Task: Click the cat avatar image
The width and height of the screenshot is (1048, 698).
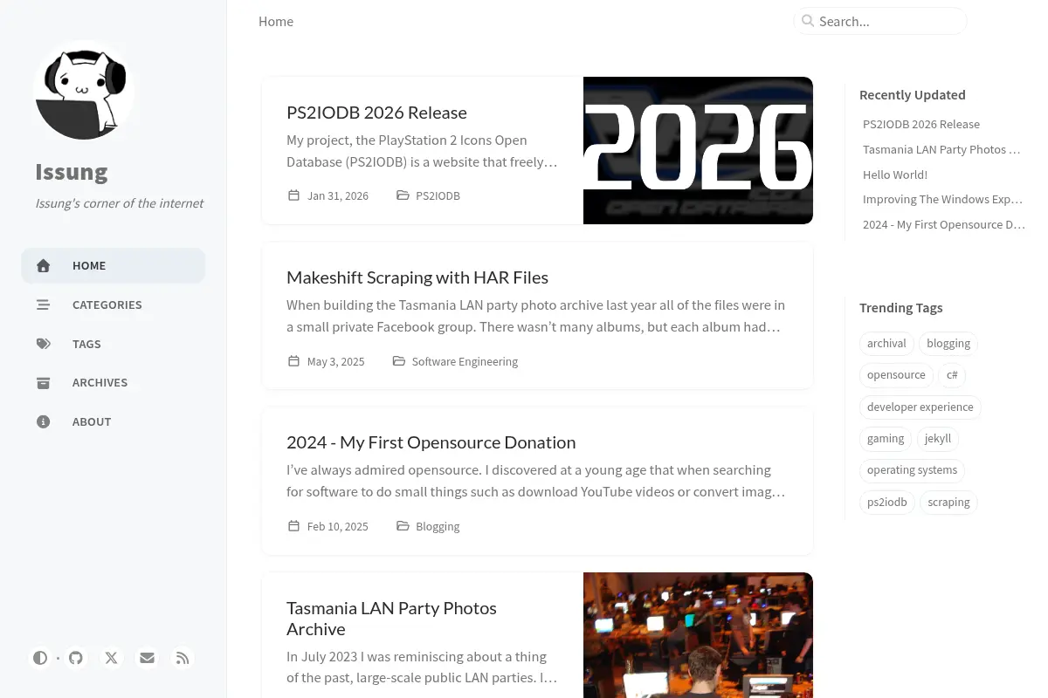Action: pos(84,89)
